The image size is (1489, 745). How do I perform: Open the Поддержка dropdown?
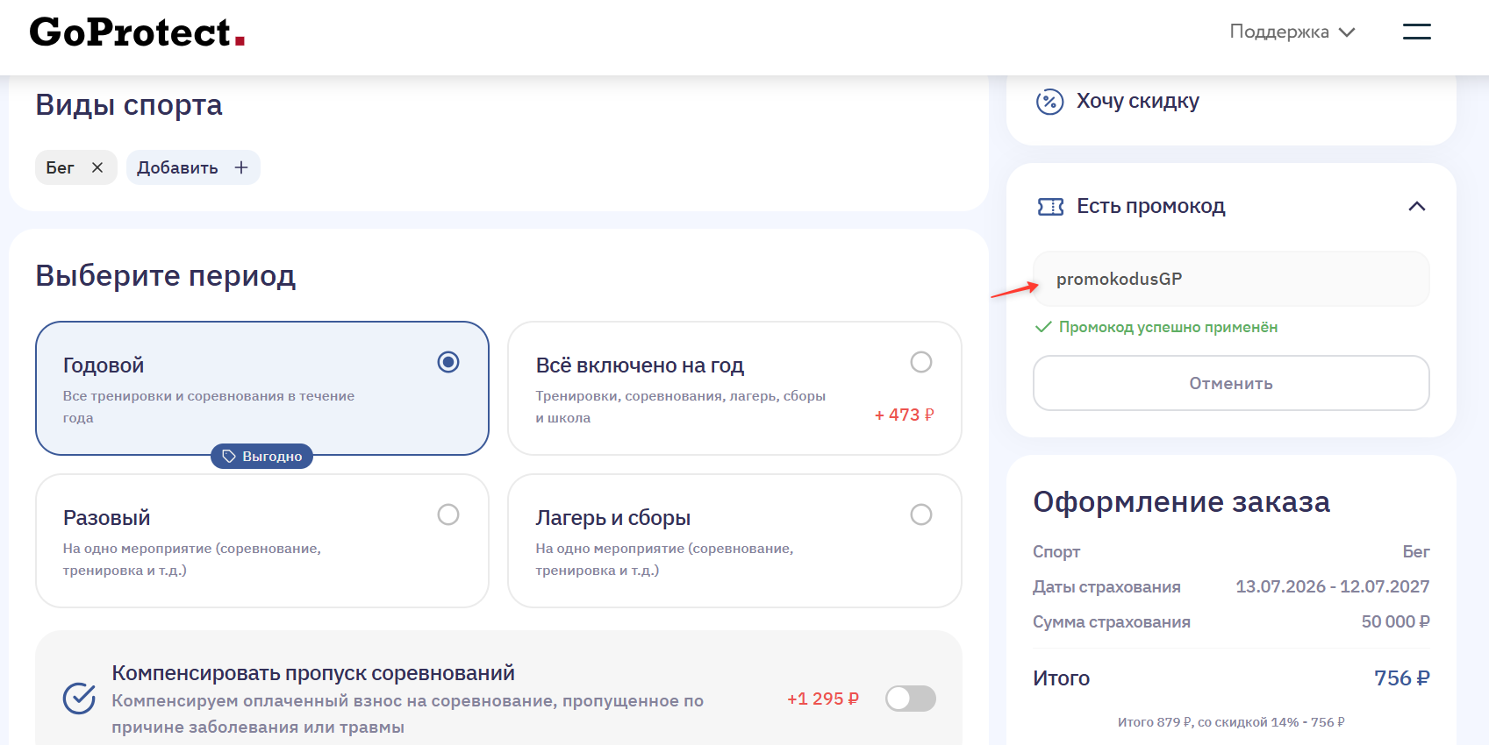tap(1292, 32)
